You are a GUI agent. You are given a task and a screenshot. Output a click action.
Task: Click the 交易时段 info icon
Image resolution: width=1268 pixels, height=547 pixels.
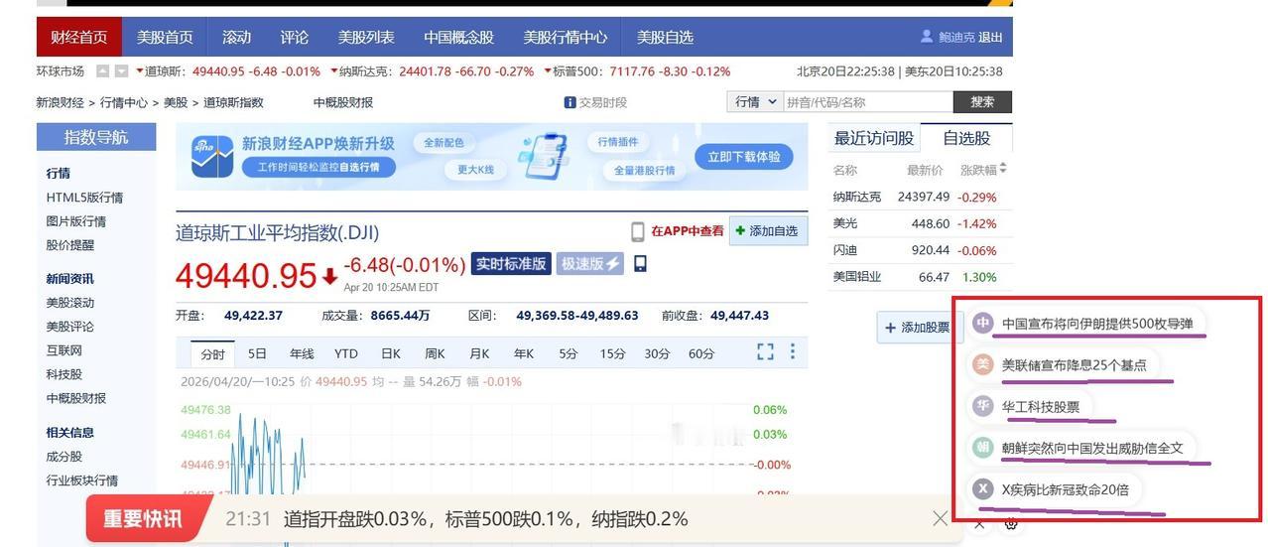coord(570,102)
